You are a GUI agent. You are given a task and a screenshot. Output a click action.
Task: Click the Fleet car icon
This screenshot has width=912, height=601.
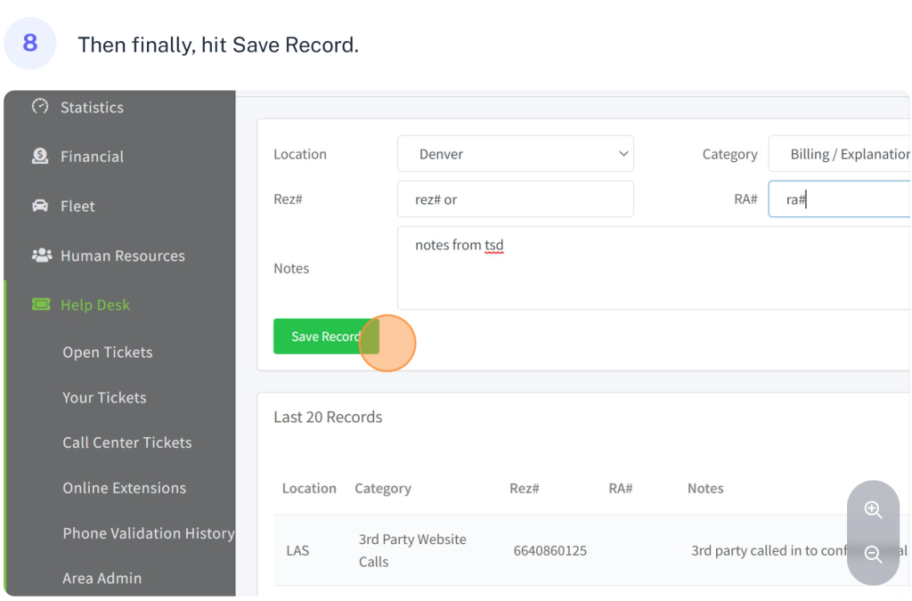coord(40,206)
